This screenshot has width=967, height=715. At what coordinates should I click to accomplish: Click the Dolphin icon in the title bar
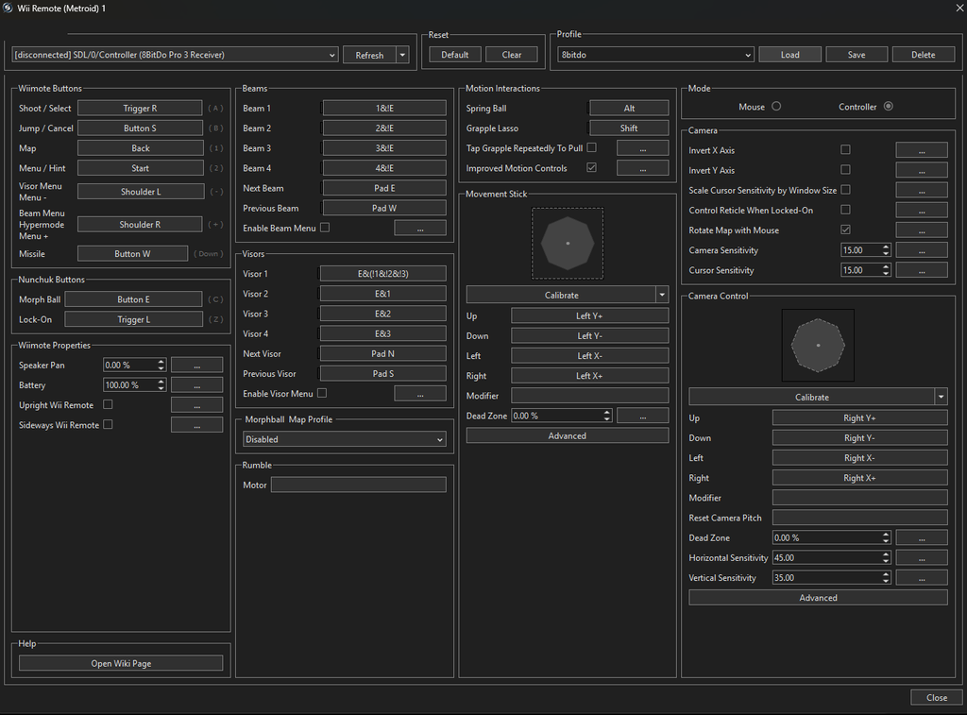8,9
